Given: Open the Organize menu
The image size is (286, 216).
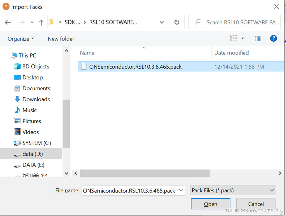Looking at the screenshot, I should (21, 39).
